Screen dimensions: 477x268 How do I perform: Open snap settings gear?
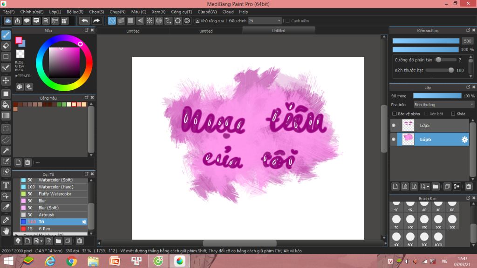[x=187, y=20]
